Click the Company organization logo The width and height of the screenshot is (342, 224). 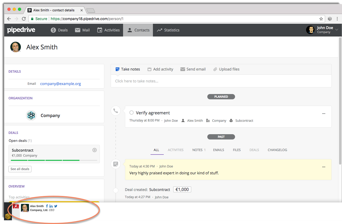tap(31, 115)
